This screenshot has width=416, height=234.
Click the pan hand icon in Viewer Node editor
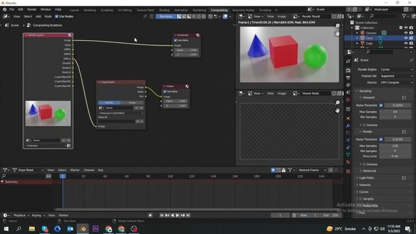(x=337, y=110)
